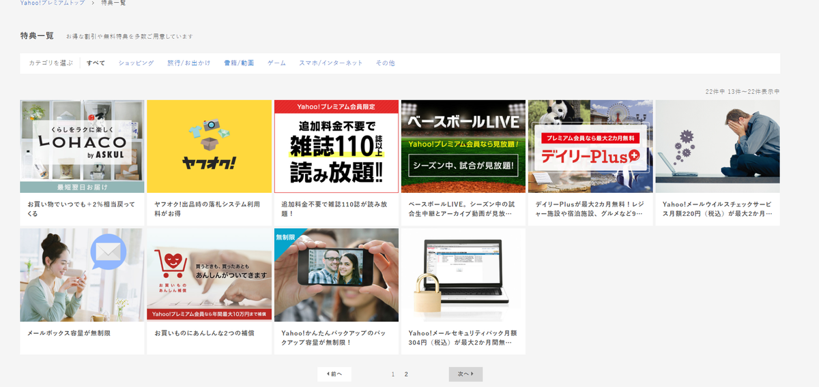Select the 旅行/お出かけ category filter

tap(189, 63)
